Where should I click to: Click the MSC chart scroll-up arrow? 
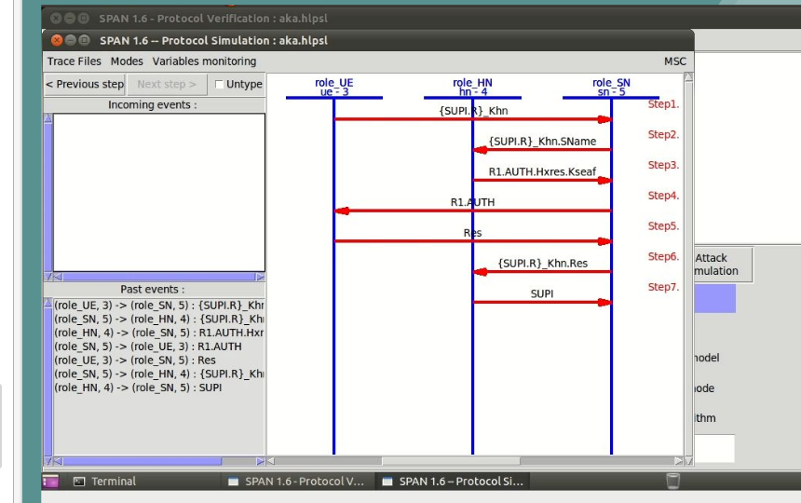(x=688, y=77)
